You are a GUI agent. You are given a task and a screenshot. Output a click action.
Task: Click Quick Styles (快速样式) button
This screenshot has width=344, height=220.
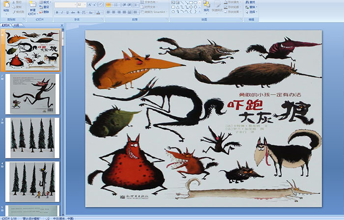[x=217, y=8]
